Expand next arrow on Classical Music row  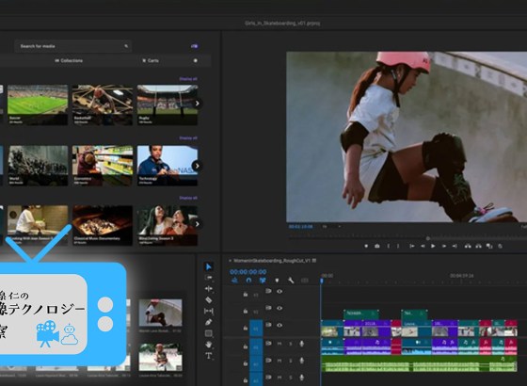coord(198,224)
